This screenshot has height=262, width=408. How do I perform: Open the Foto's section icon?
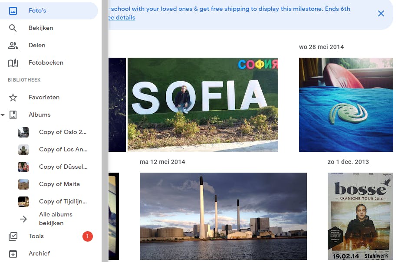point(13,10)
